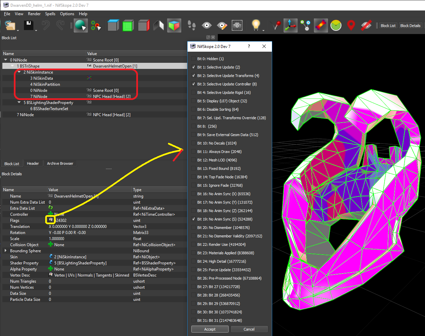The height and width of the screenshot is (336, 425).
Task: Click the flag icon in Vertex Desc row
Action: click(51, 275)
